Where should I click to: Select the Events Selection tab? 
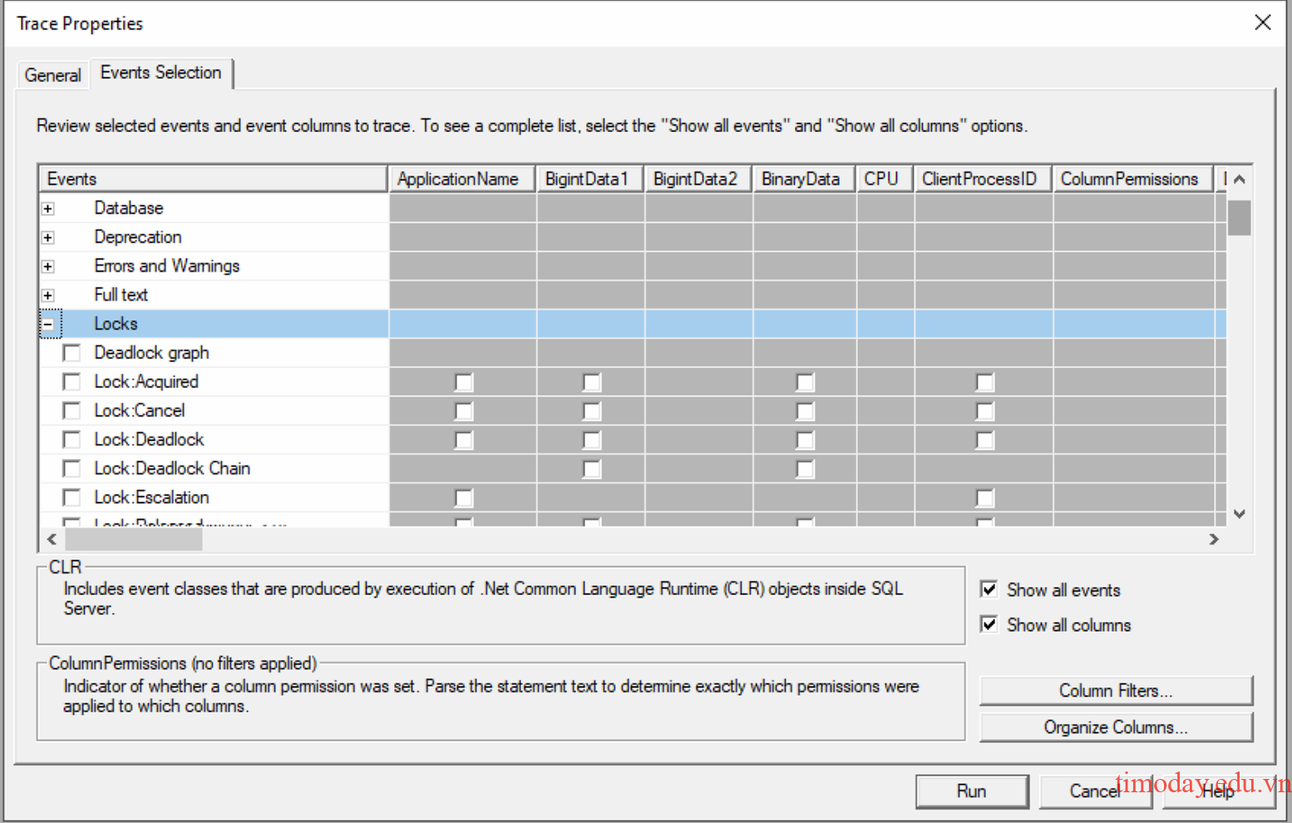click(x=160, y=73)
